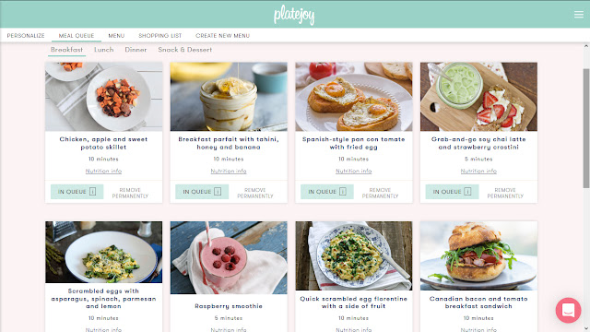This screenshot has height=332, width=590.
Task: Toggle In Queue for soy chai latte crostini
Action: tap(452, 192)
